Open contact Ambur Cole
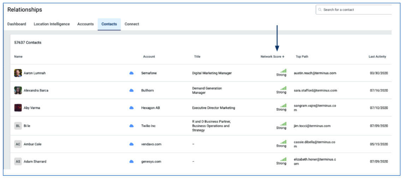This screenshot has height=179, width=405. click(32, 144)
